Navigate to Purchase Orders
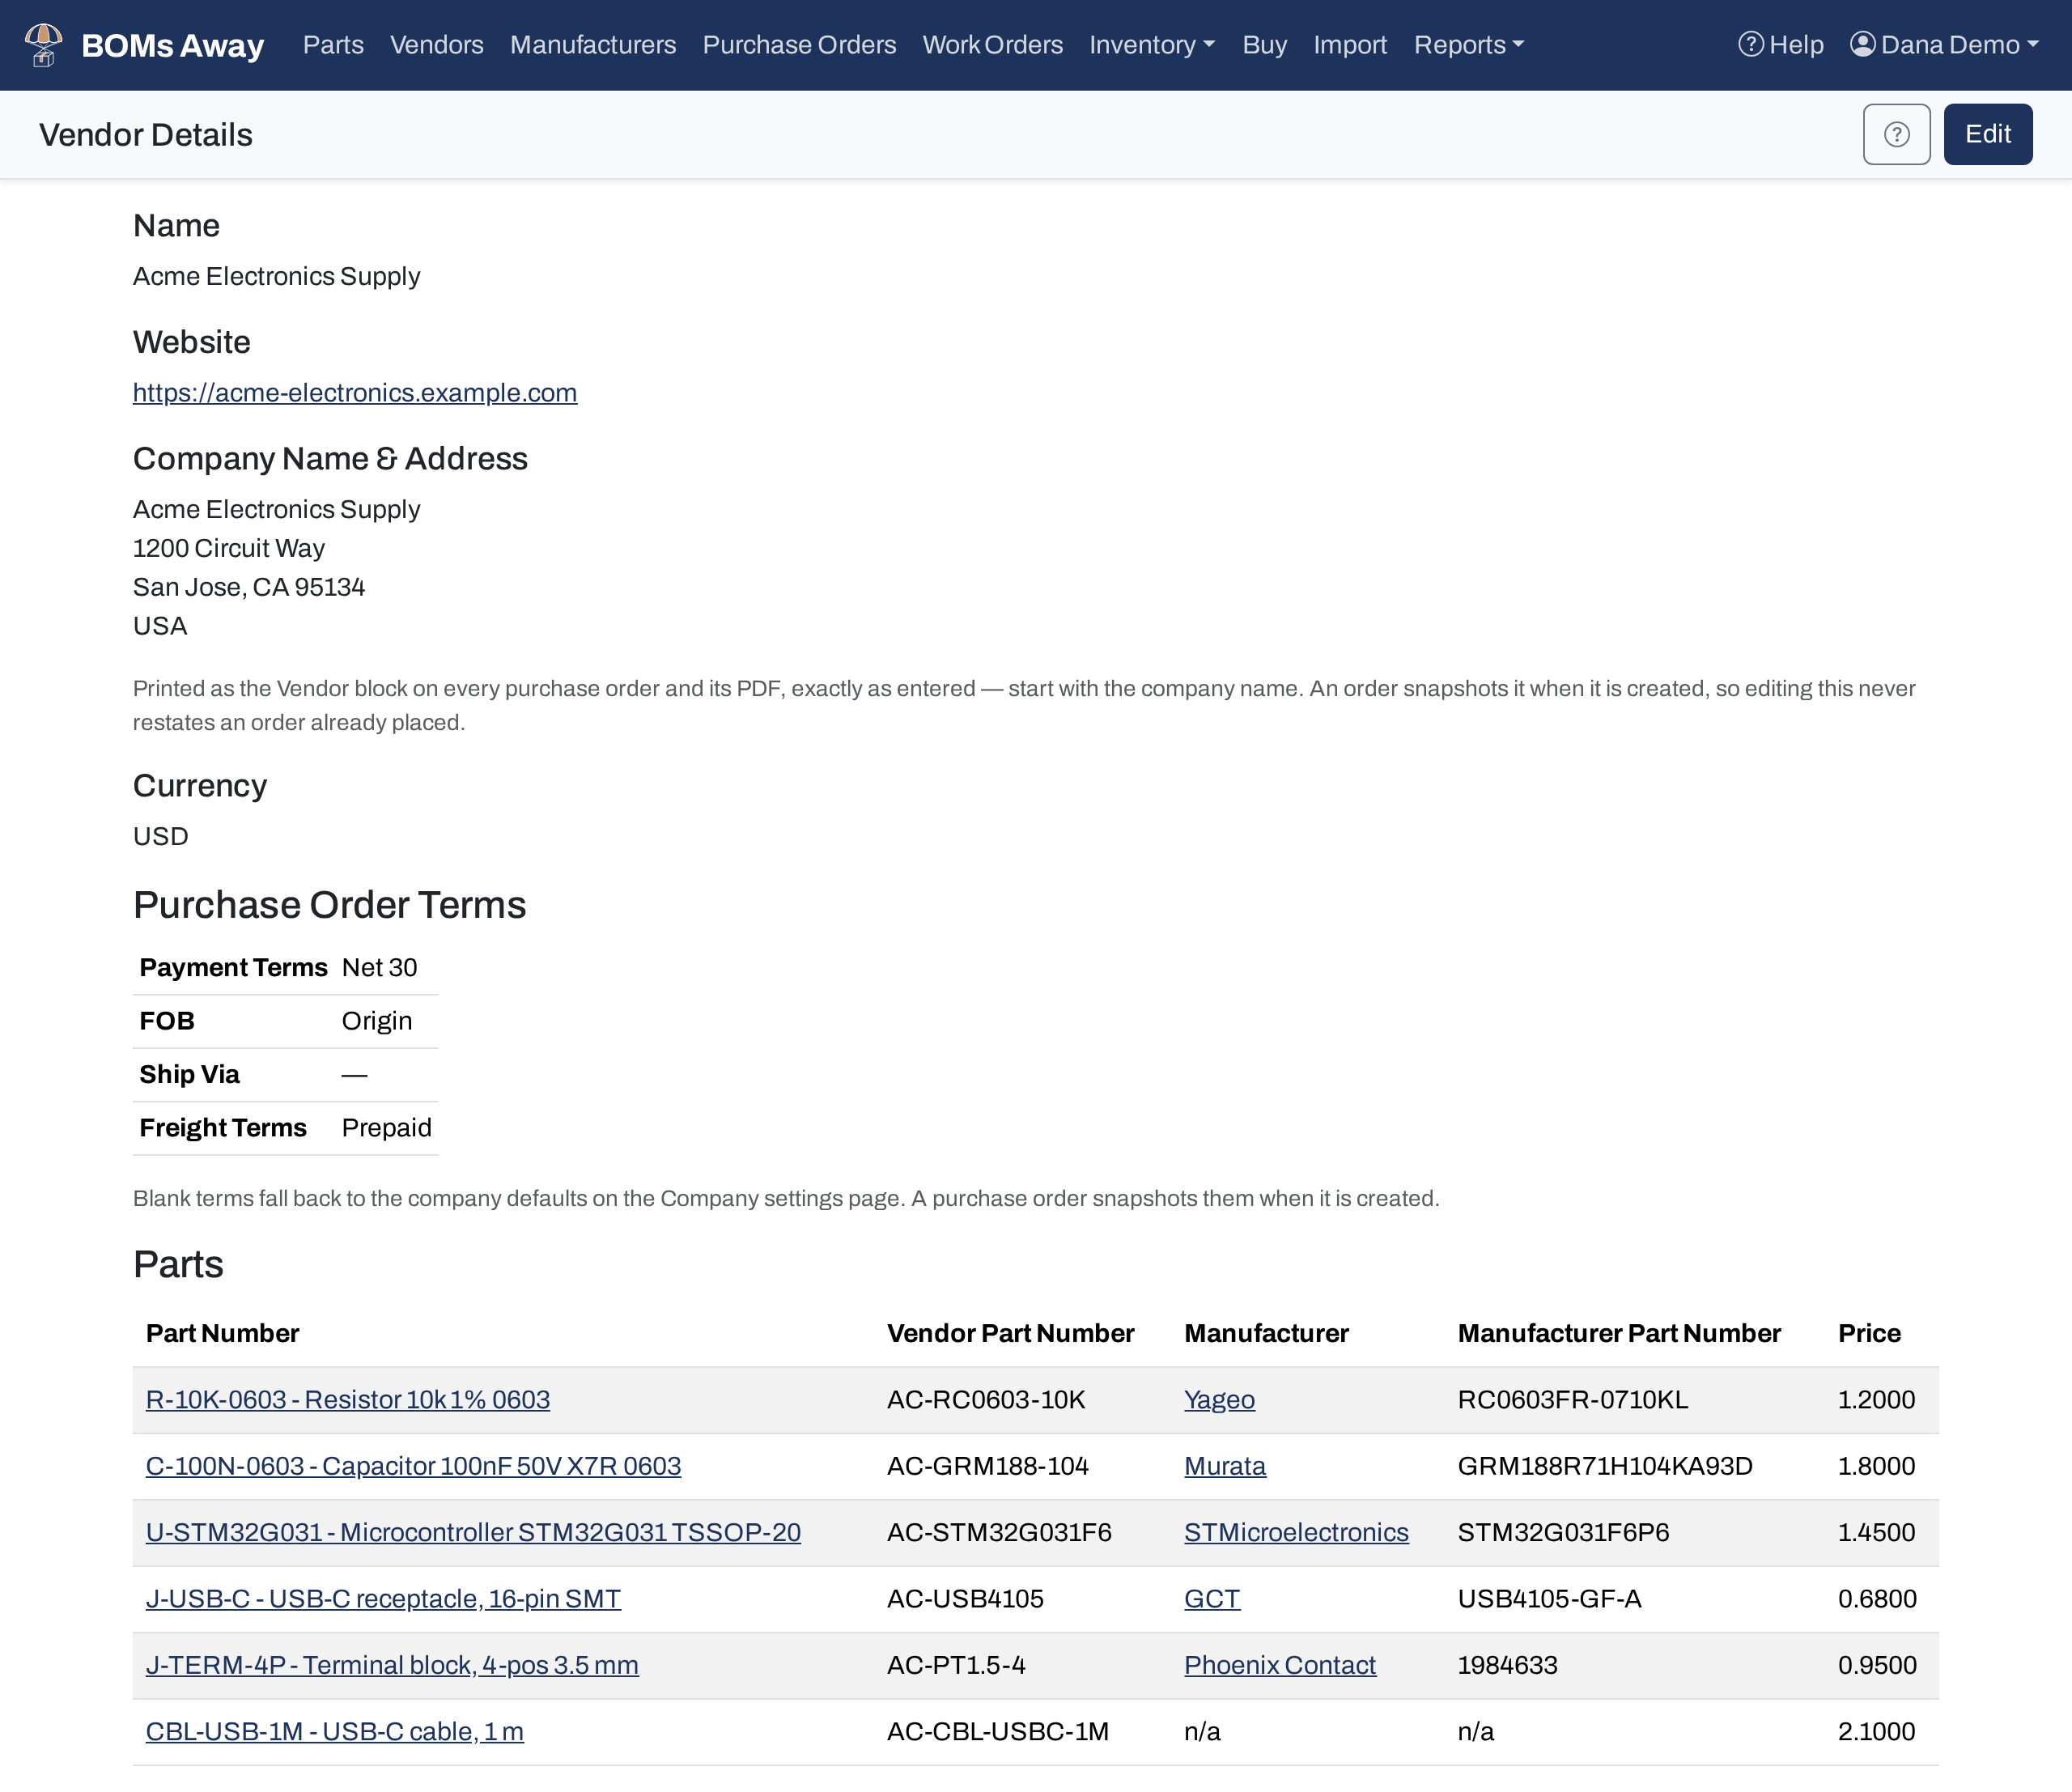The width and height of the screenshot is (2072, 1792). [799, 45]
